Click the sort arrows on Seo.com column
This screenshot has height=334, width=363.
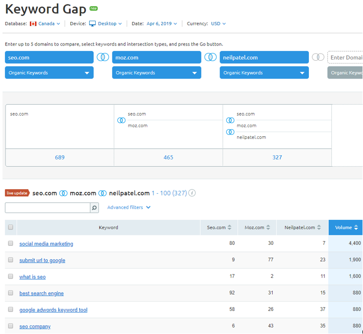(230, 227)
